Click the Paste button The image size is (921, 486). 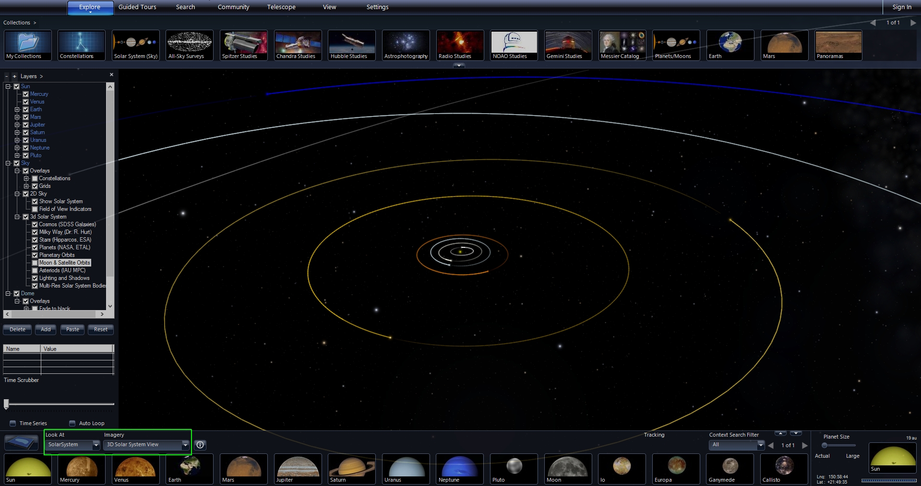tap(72, 329)
